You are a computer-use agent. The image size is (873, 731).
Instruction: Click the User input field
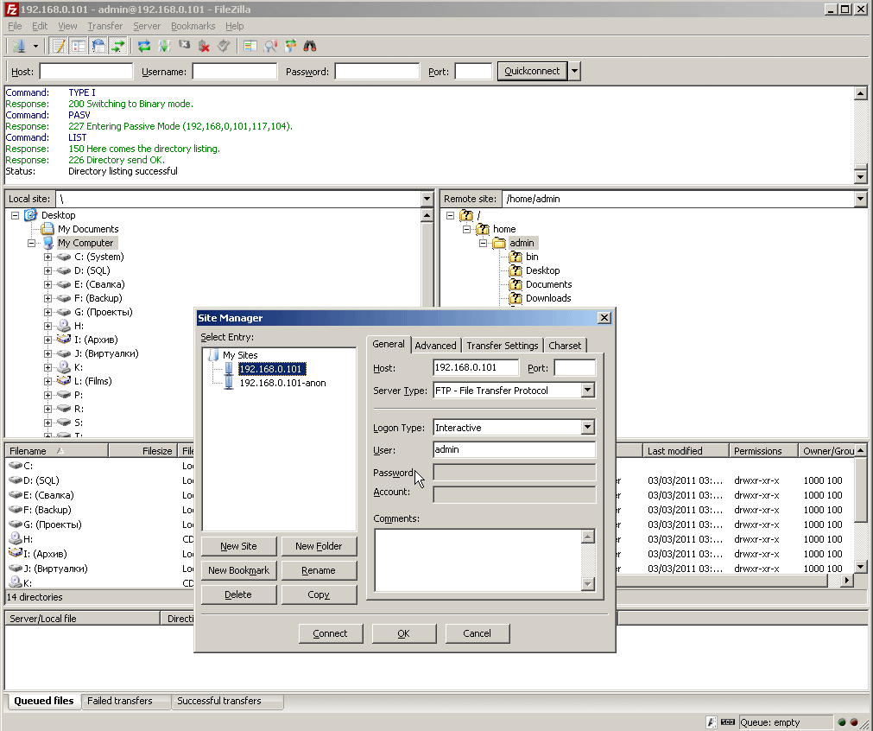[514, 450]
